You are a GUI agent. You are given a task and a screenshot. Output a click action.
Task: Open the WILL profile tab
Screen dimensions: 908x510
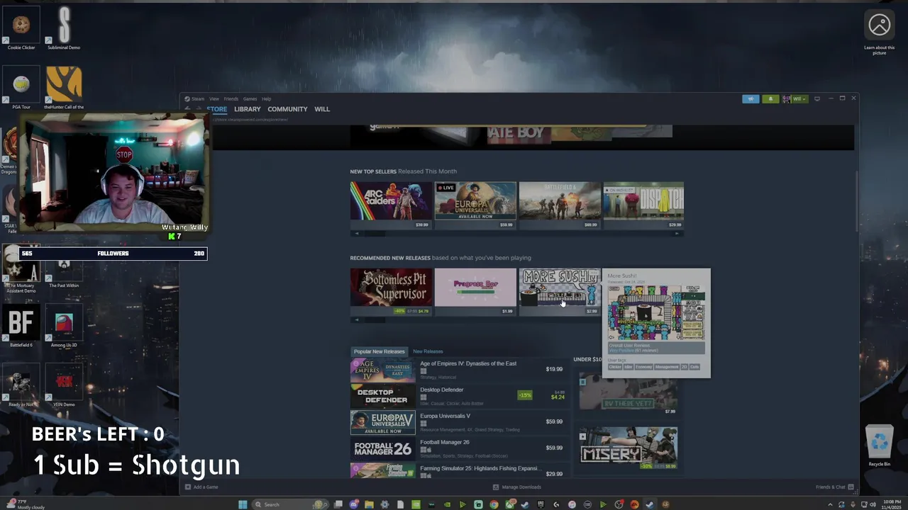tap(322, 109)
